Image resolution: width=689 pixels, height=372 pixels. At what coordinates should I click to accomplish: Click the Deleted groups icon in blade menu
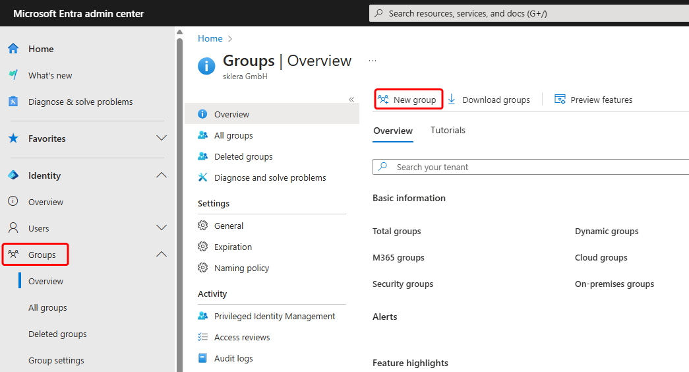pos(202,156)
